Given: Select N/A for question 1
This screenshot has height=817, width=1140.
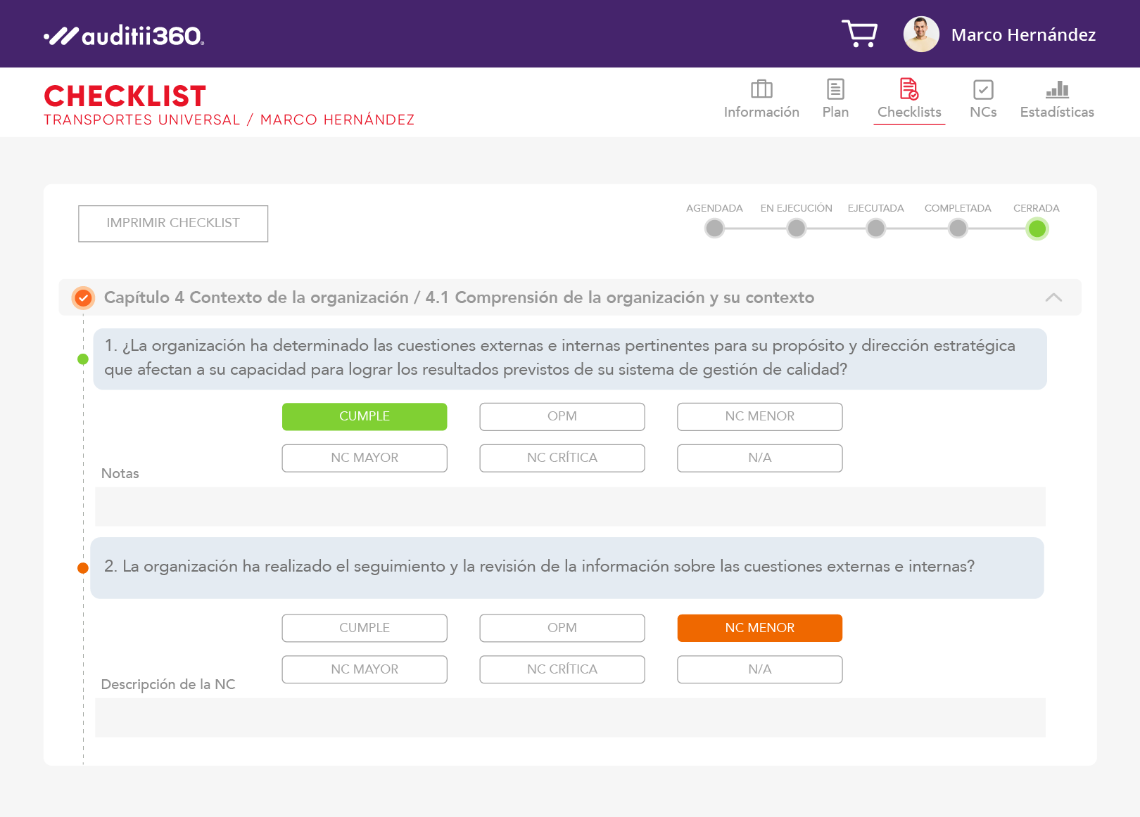Looking at the screenshot, I should point(759,458).
